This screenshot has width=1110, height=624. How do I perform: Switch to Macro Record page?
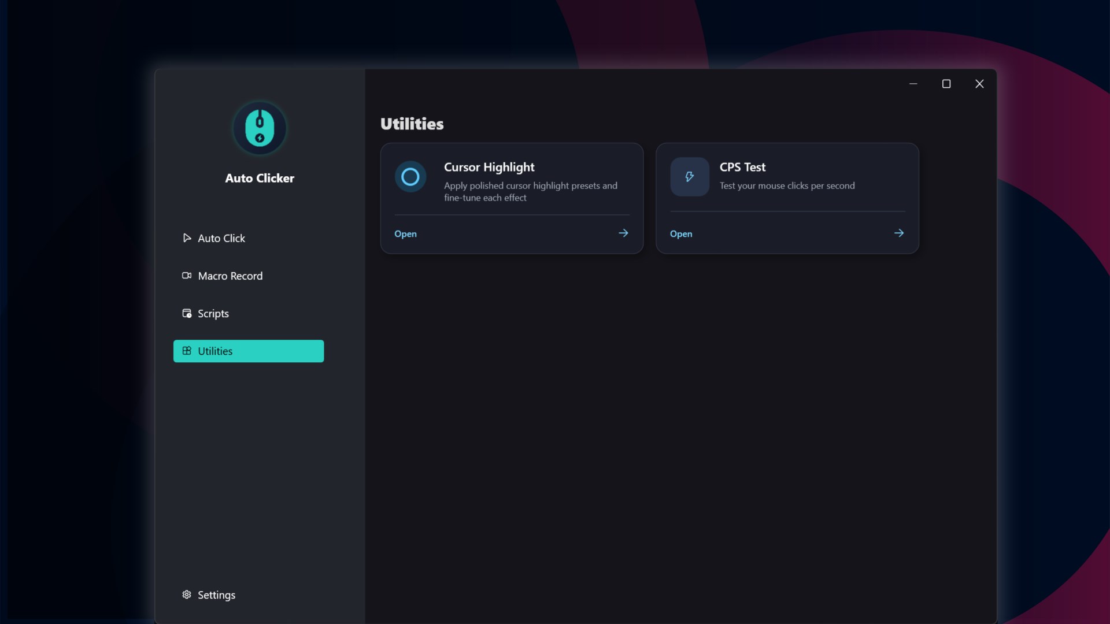249,276
